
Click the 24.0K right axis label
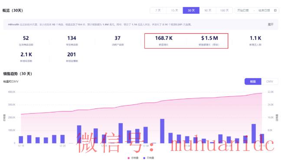coord(271,104)
